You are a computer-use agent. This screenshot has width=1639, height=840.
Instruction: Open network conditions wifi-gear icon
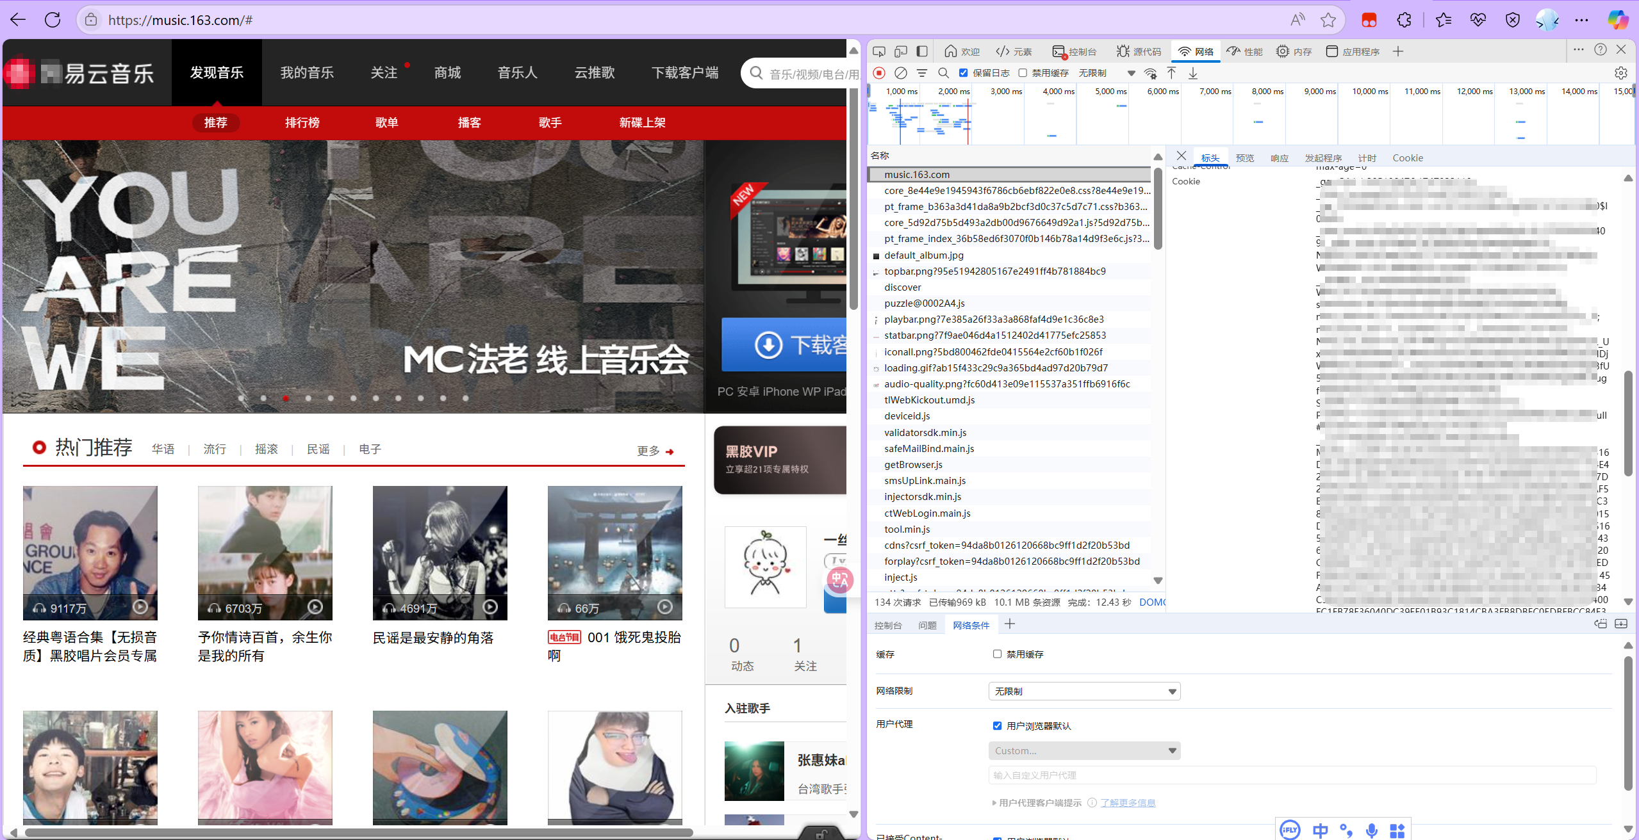1151,73
